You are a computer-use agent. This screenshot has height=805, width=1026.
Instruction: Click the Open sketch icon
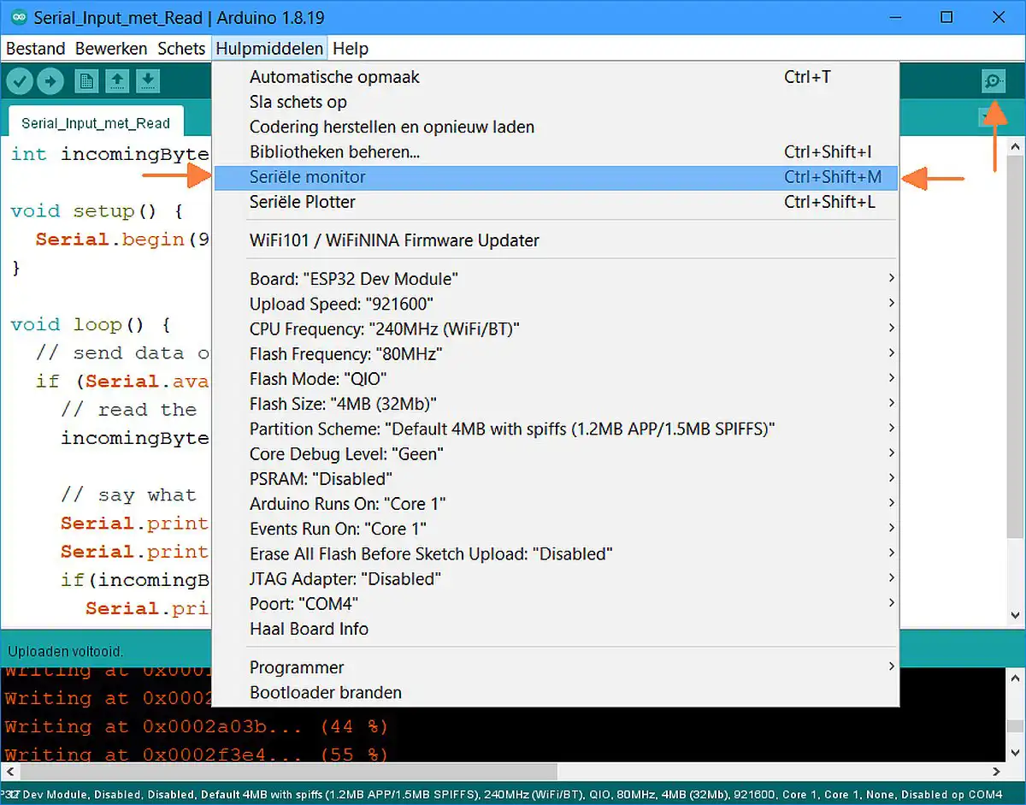[117, 81]
